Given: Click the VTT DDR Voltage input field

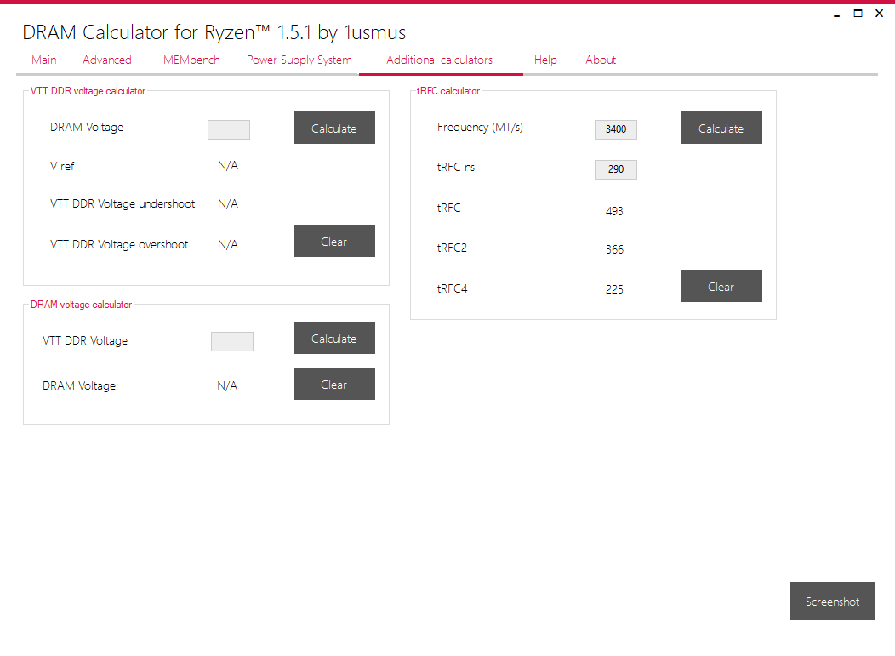Looking at the screenshot, I should point(231,341).
